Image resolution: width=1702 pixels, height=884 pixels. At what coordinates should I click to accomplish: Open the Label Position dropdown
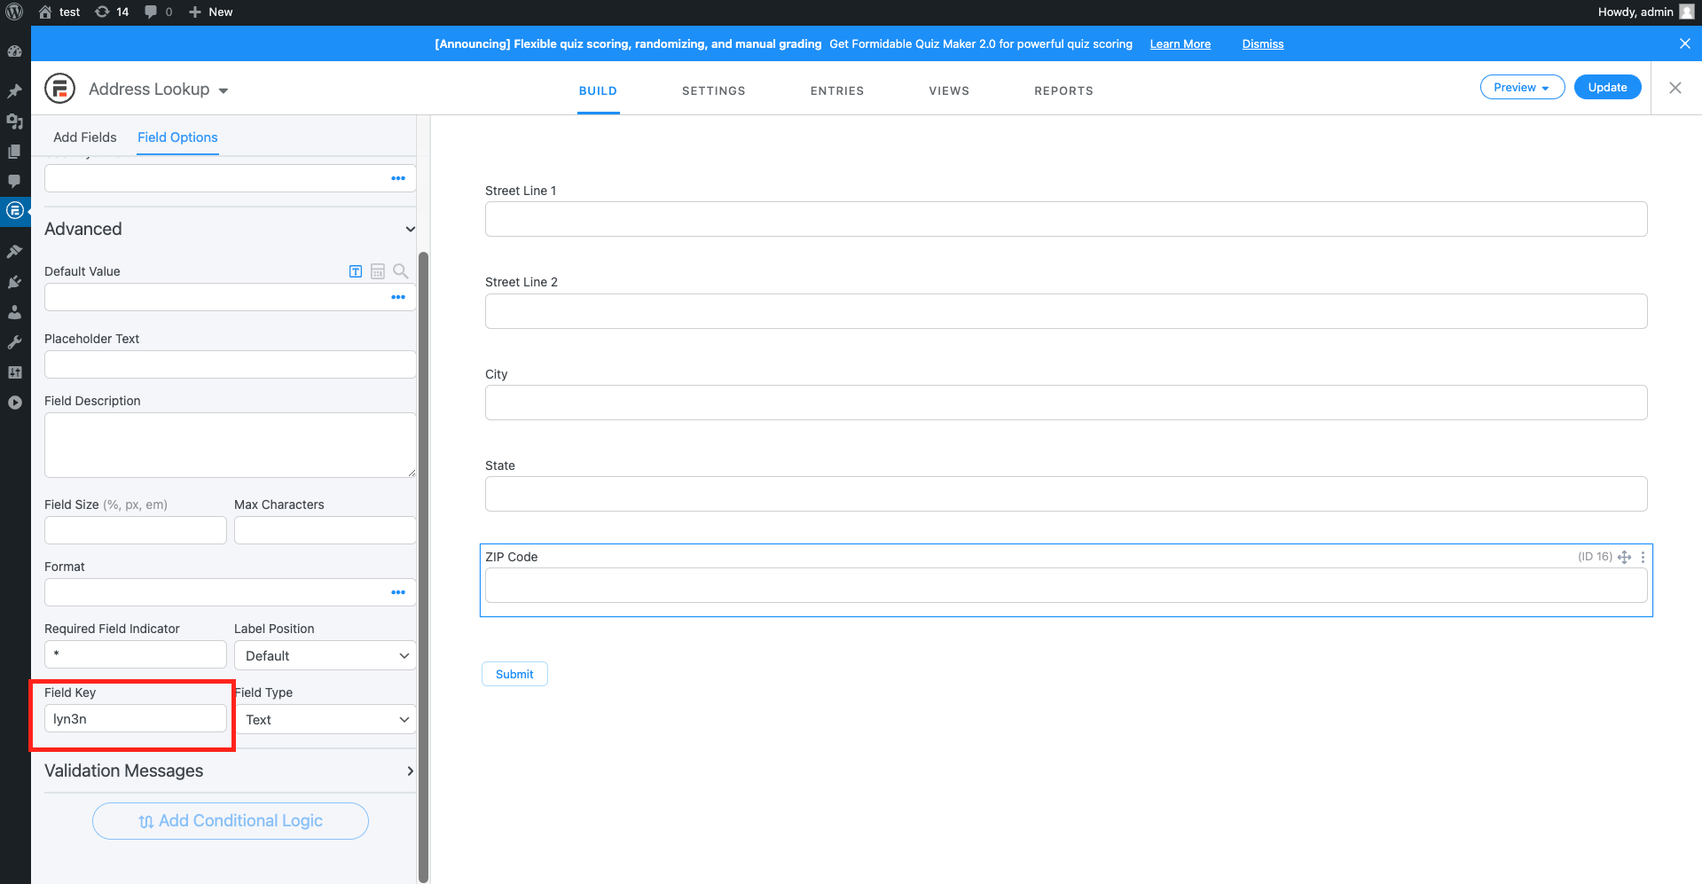[325, 656]
